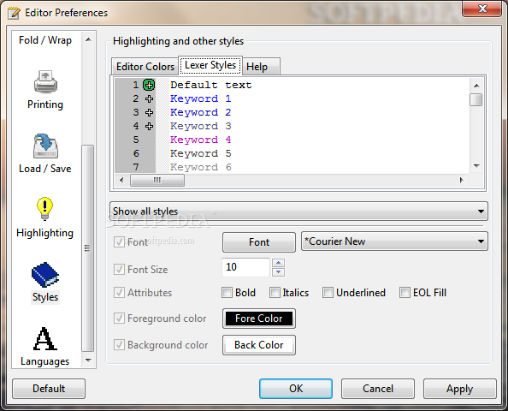Click the style list horizontal scrollbar thumb

coord(157,180)
